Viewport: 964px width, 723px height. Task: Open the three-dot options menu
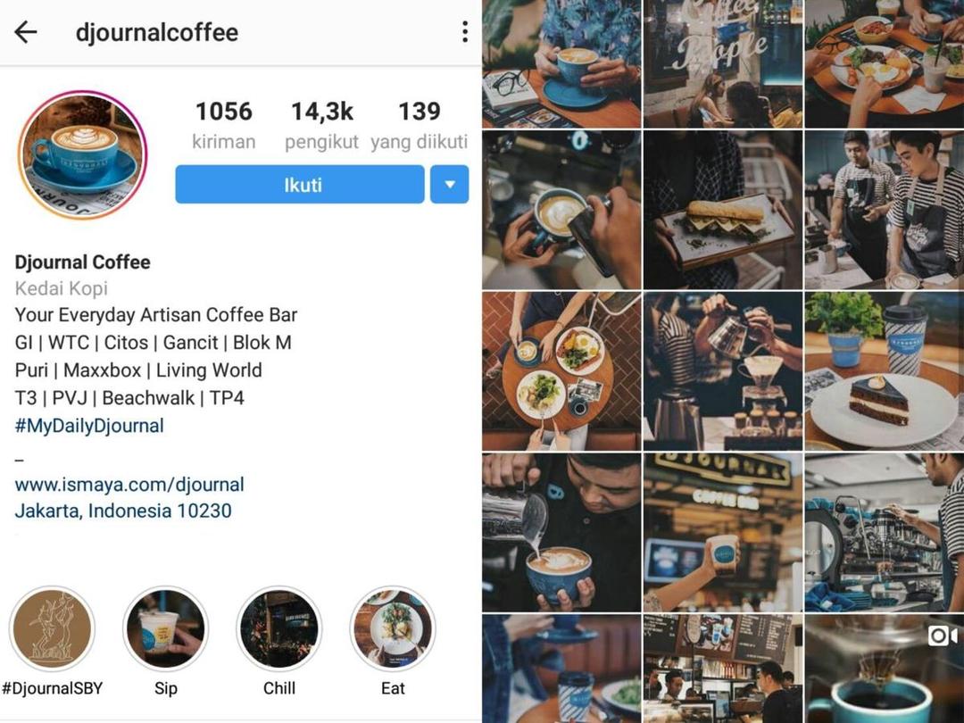(x=465, y=32)
